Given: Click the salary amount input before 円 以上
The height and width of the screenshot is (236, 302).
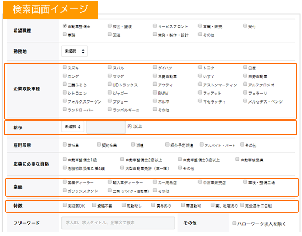Looking at the screenshot, I should click(x=106, y=127).
